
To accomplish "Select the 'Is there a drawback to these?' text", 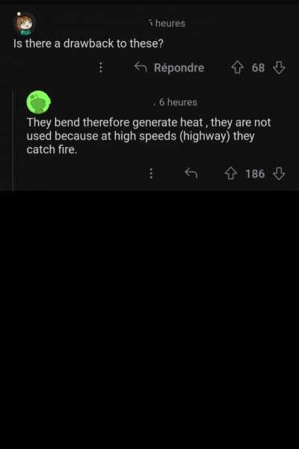I will [88, 43].
